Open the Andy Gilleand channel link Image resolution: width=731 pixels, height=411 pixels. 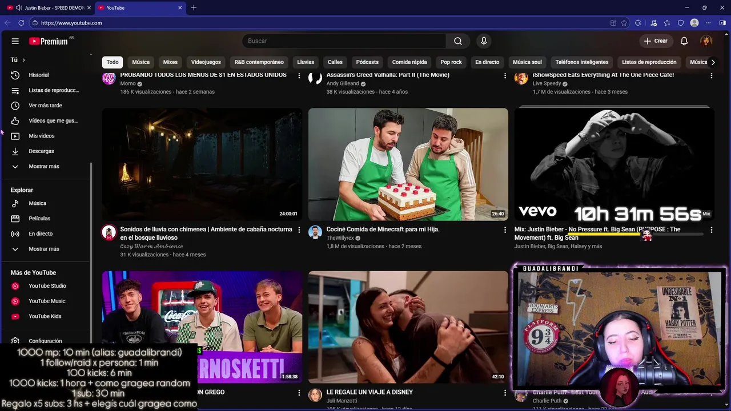tap(343, 84)
